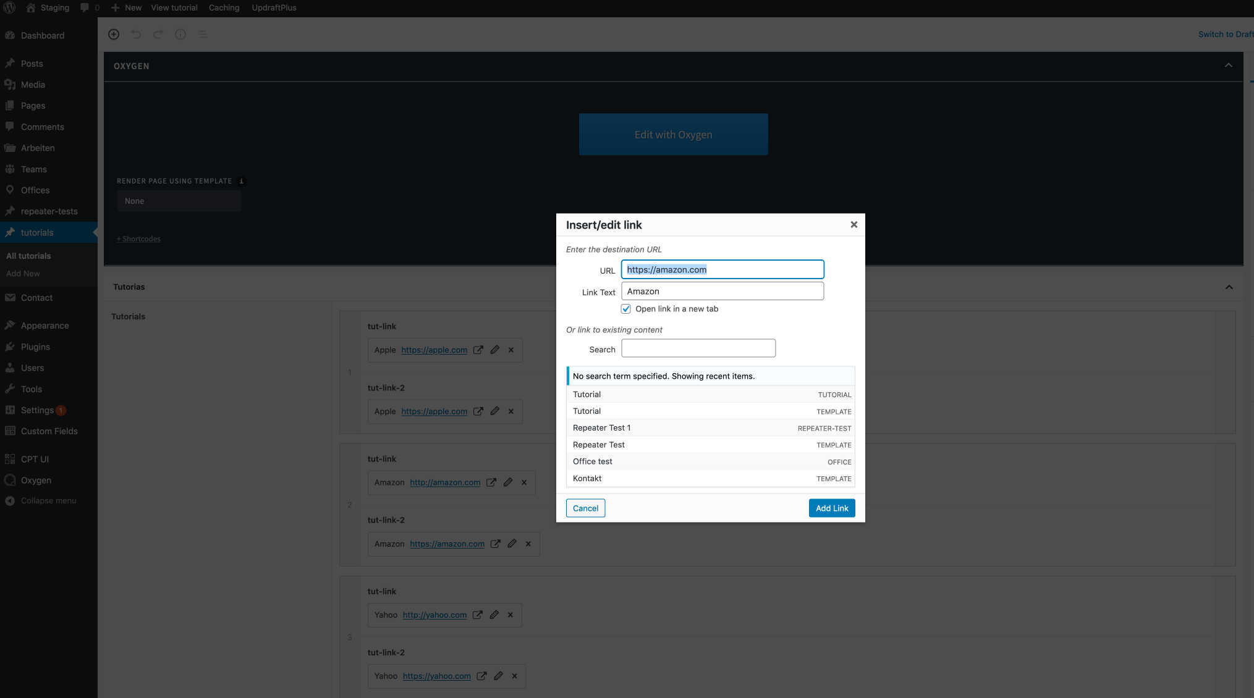Select Repeater Test 1 from recent items

pyautogui.click(x=711, y=428)
